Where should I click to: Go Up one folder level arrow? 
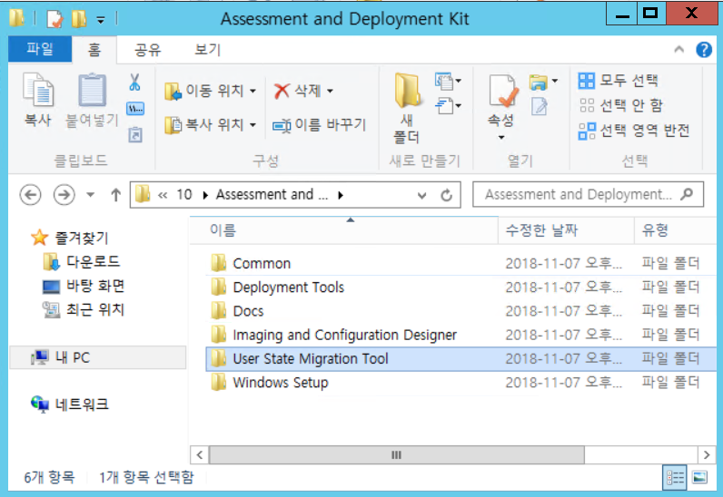coord(115,195)
